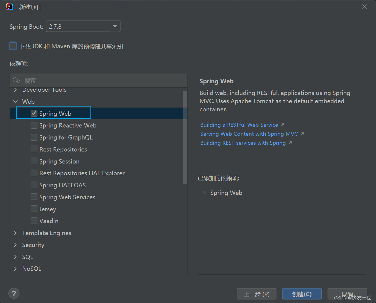Click the 取消 cancel button

pos(347,294)
